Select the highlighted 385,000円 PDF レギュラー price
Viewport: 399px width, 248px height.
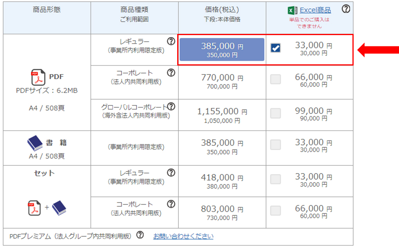coord(222,50)
